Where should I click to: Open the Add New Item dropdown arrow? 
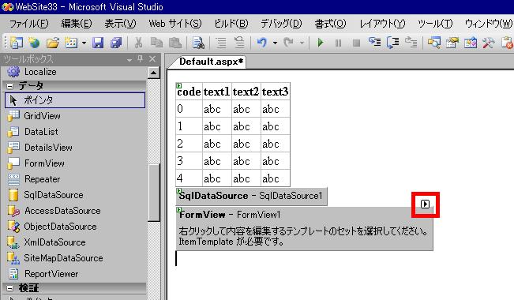point(84,43)
